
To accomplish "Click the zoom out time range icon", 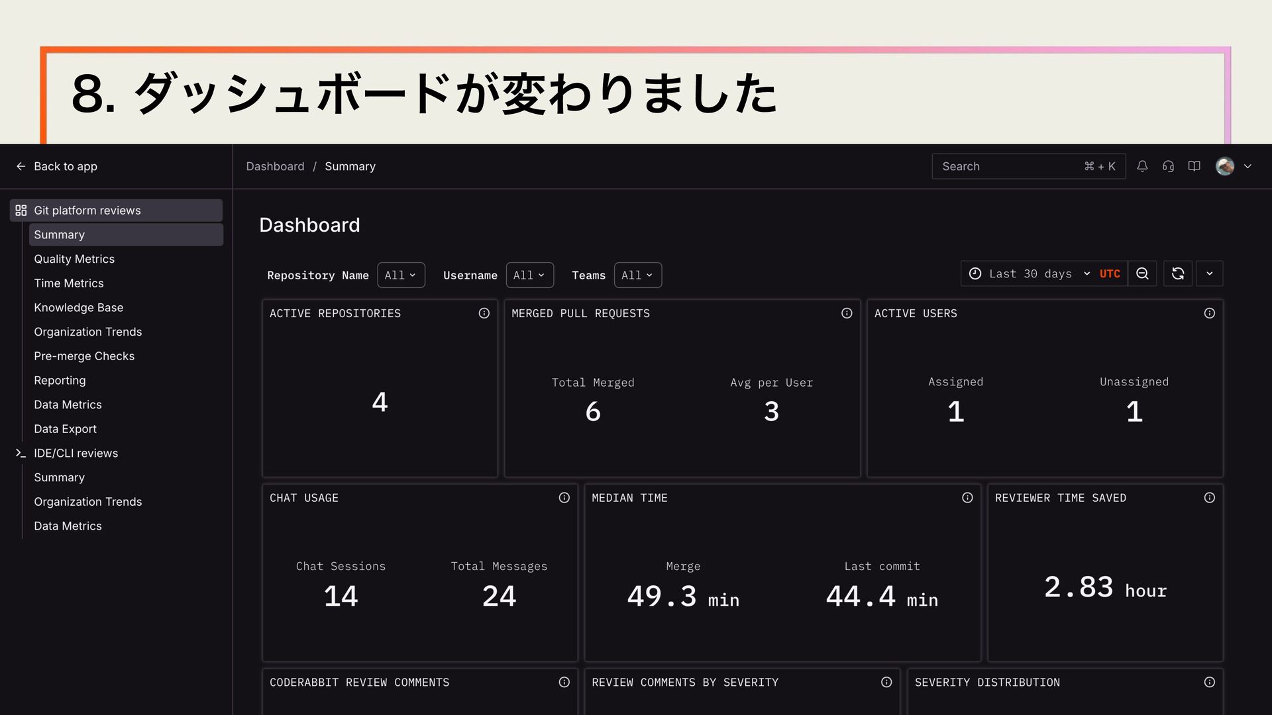I will pos(1142,273).
